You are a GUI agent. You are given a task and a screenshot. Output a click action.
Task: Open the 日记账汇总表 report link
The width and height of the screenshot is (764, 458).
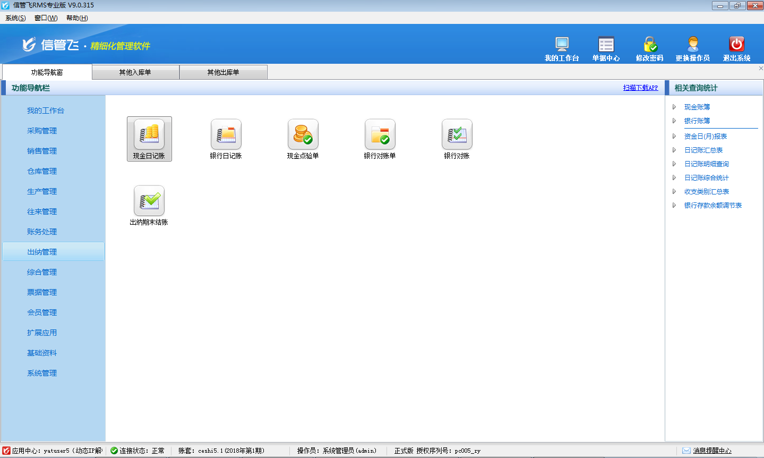703,150
